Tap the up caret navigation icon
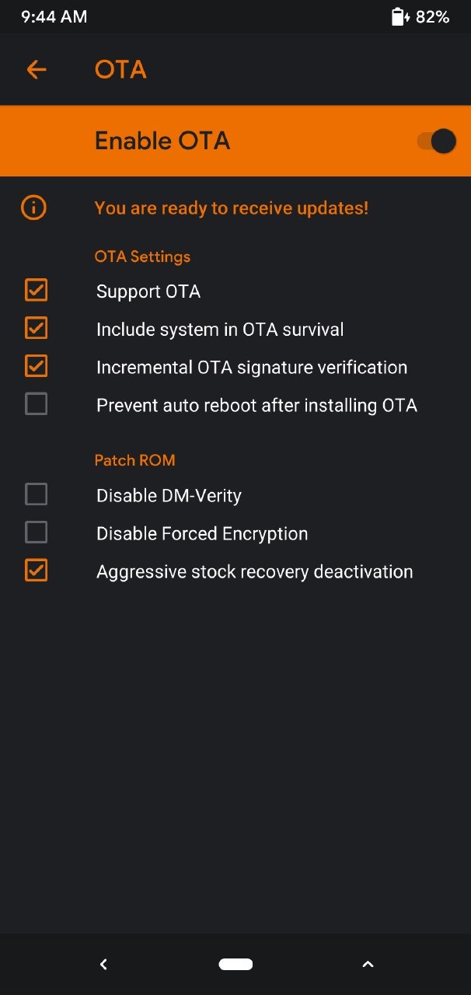The height and width of the screenshot is (995, 471). pos(368,965)
